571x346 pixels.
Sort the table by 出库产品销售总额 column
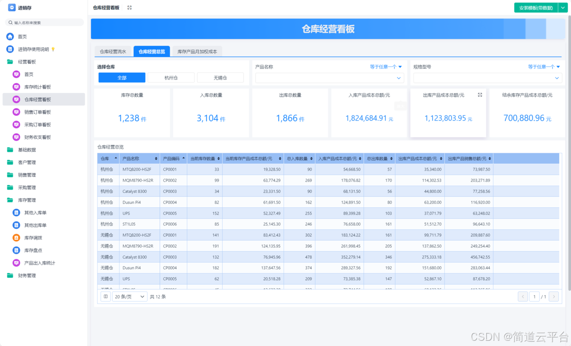click(489, 158)
